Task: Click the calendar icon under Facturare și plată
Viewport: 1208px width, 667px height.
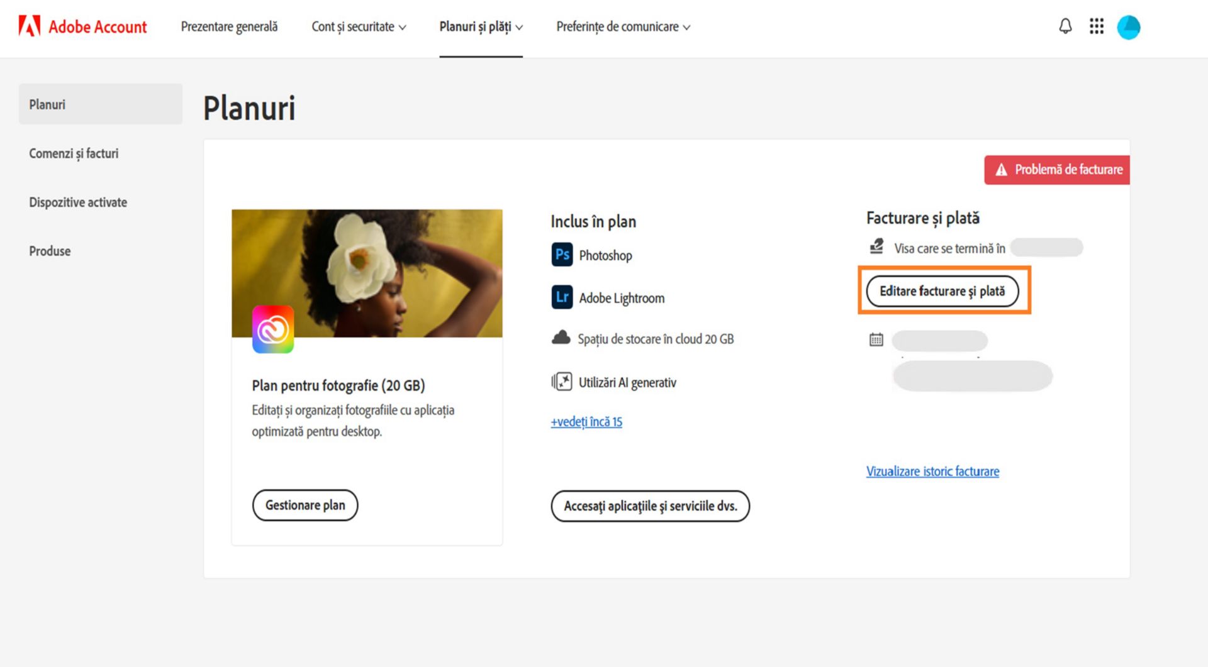Action: 875,340
